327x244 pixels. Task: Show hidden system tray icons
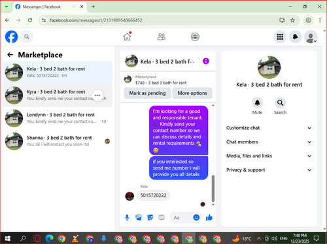click(259, 239)
